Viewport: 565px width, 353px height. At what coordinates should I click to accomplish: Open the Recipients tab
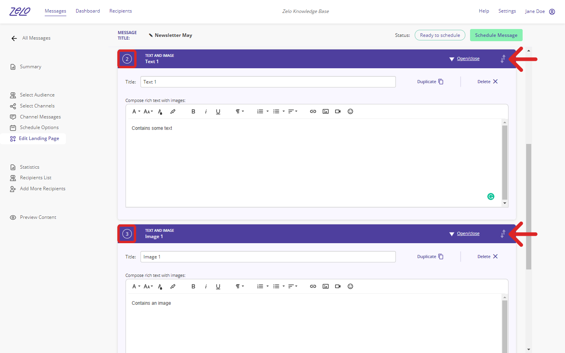[x=120, y=11]
